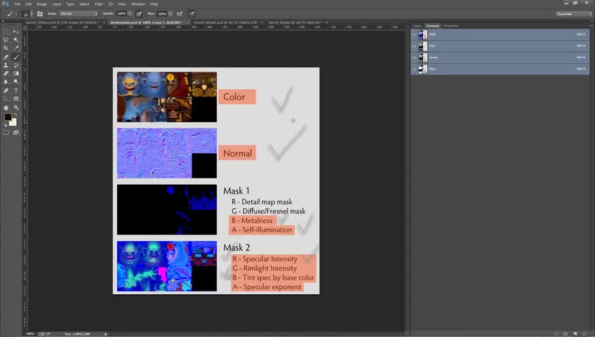Select the Rectangular Marquee tool
Image resolution: width=595 pixels, height=337 pixels.
point(6,32)
